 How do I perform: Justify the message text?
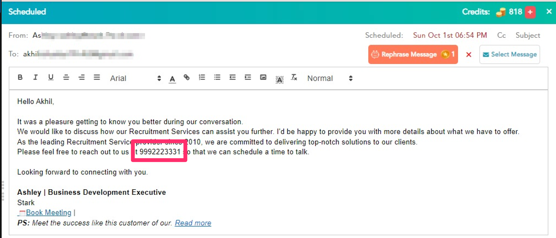(x=97, y=77)
